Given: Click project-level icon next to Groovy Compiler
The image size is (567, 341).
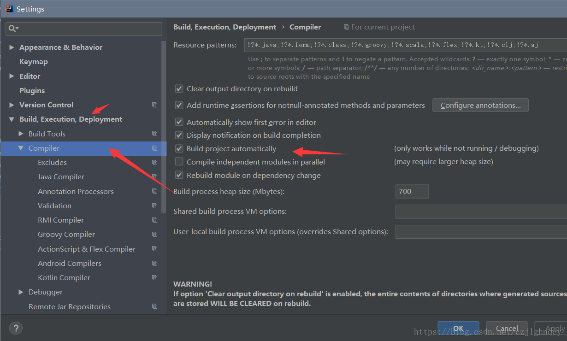Looking at the screenshot, I should point(154,235).
